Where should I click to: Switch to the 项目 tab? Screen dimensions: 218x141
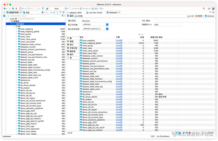tap(26, 13)
